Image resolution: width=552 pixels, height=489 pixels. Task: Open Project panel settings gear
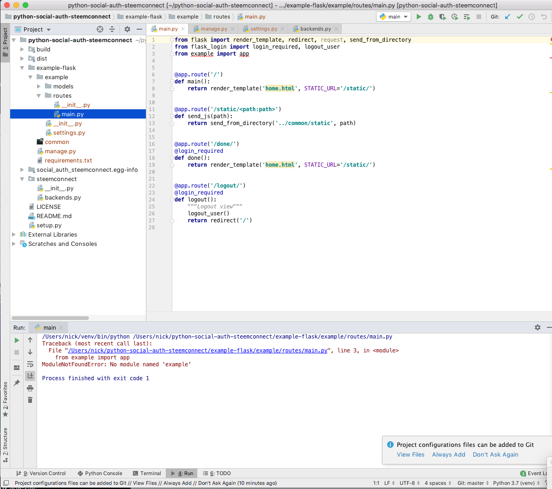(x=127, y=29)
